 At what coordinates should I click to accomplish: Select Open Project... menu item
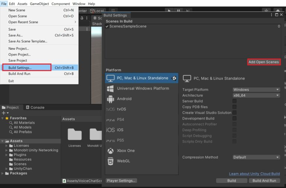coord(39,54)
